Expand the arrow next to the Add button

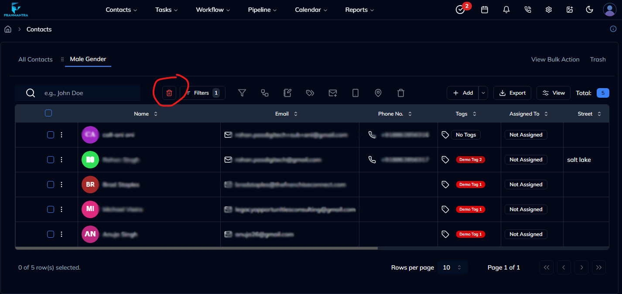(x=483, y=92)
